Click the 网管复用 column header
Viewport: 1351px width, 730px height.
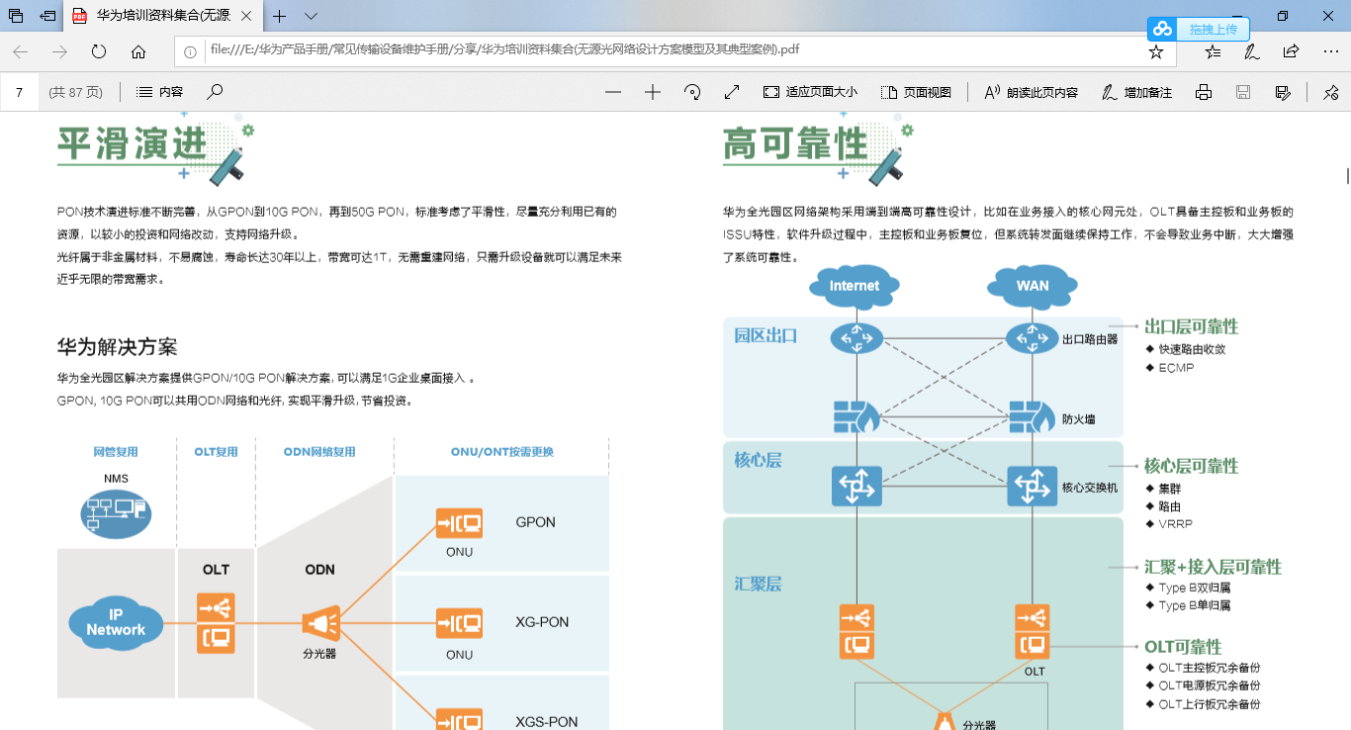[x=116, y=452]
